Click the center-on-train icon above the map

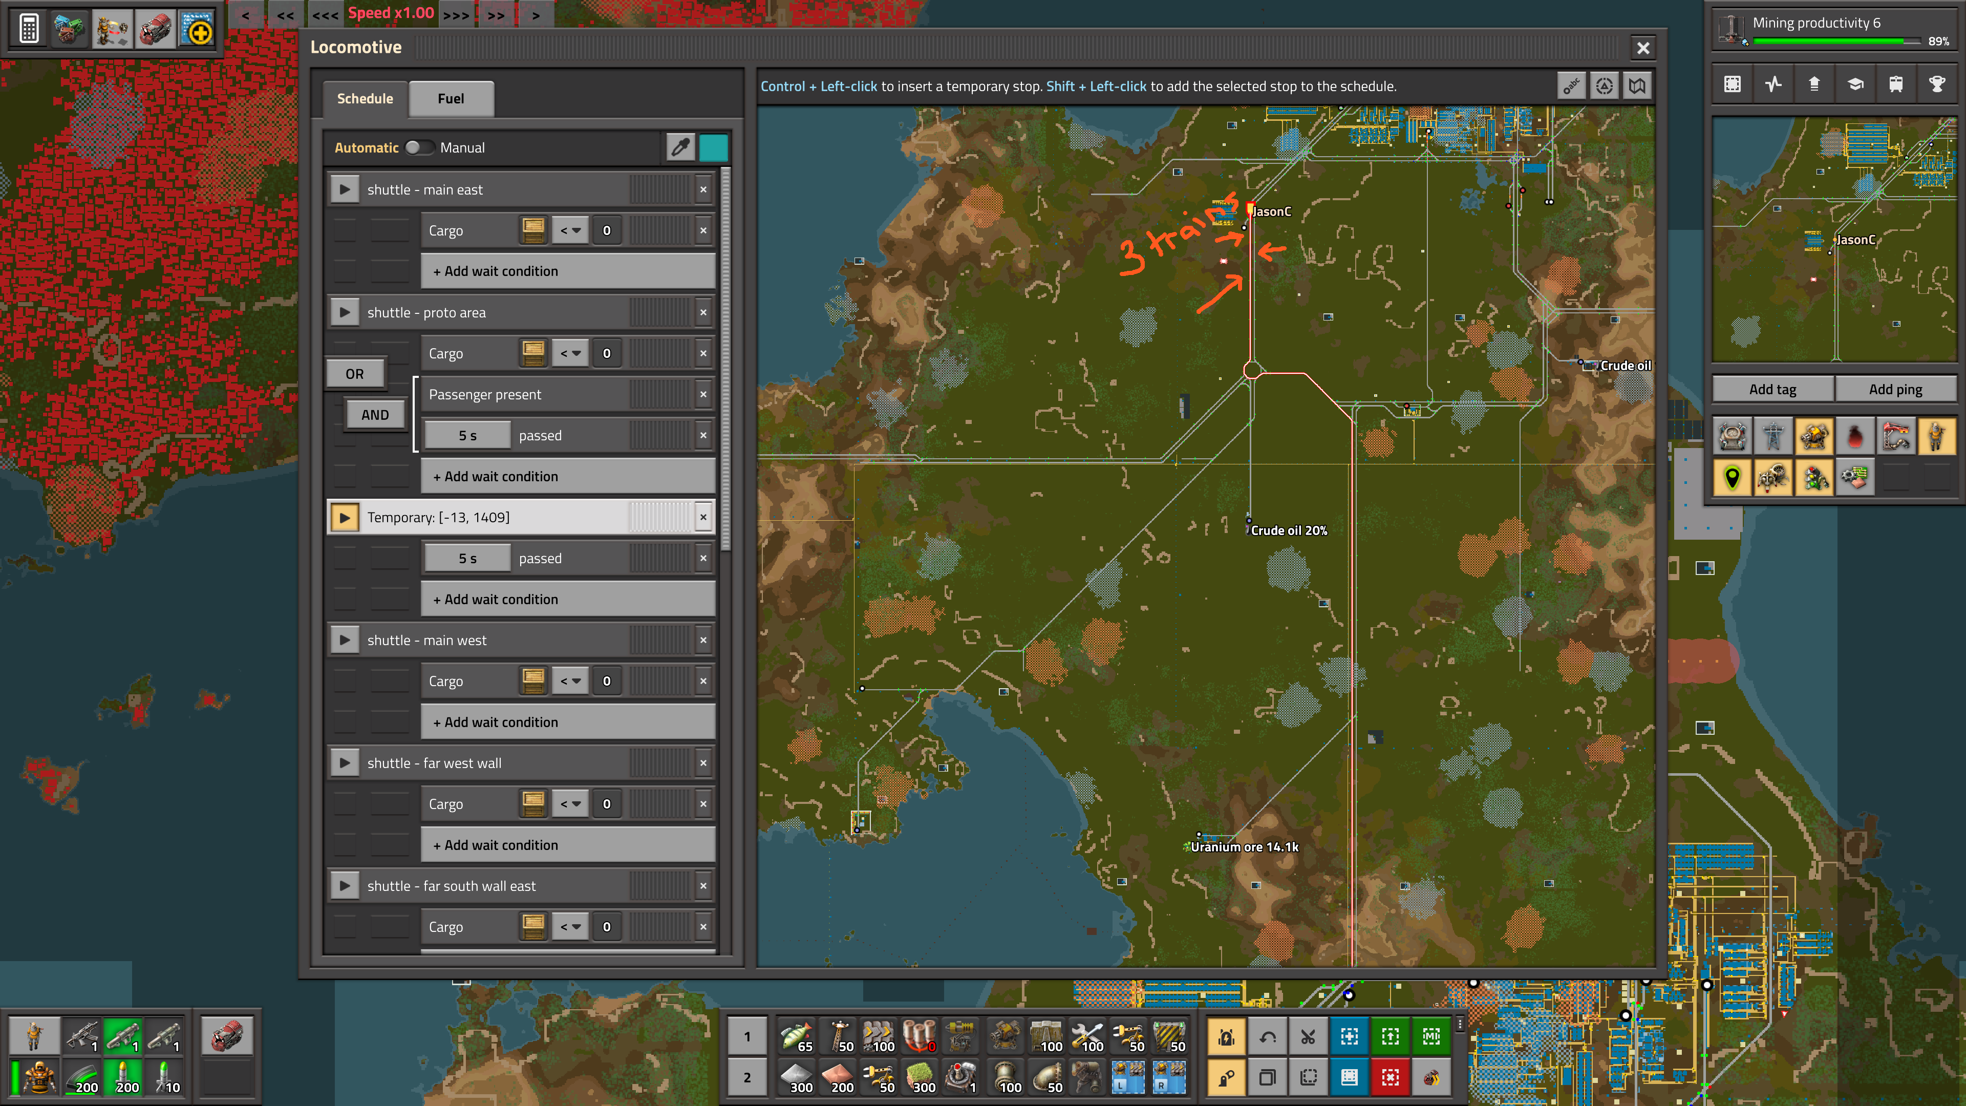[1604, 86]
